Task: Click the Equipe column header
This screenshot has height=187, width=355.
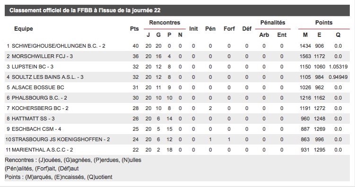Action: 24,29
